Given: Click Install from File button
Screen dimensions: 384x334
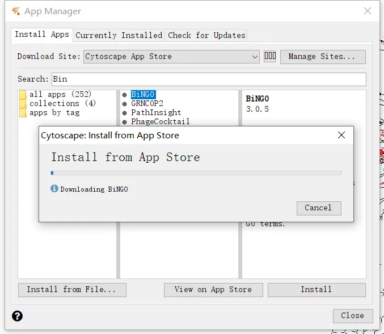Looking at the screenshot, I should (72, 290).
